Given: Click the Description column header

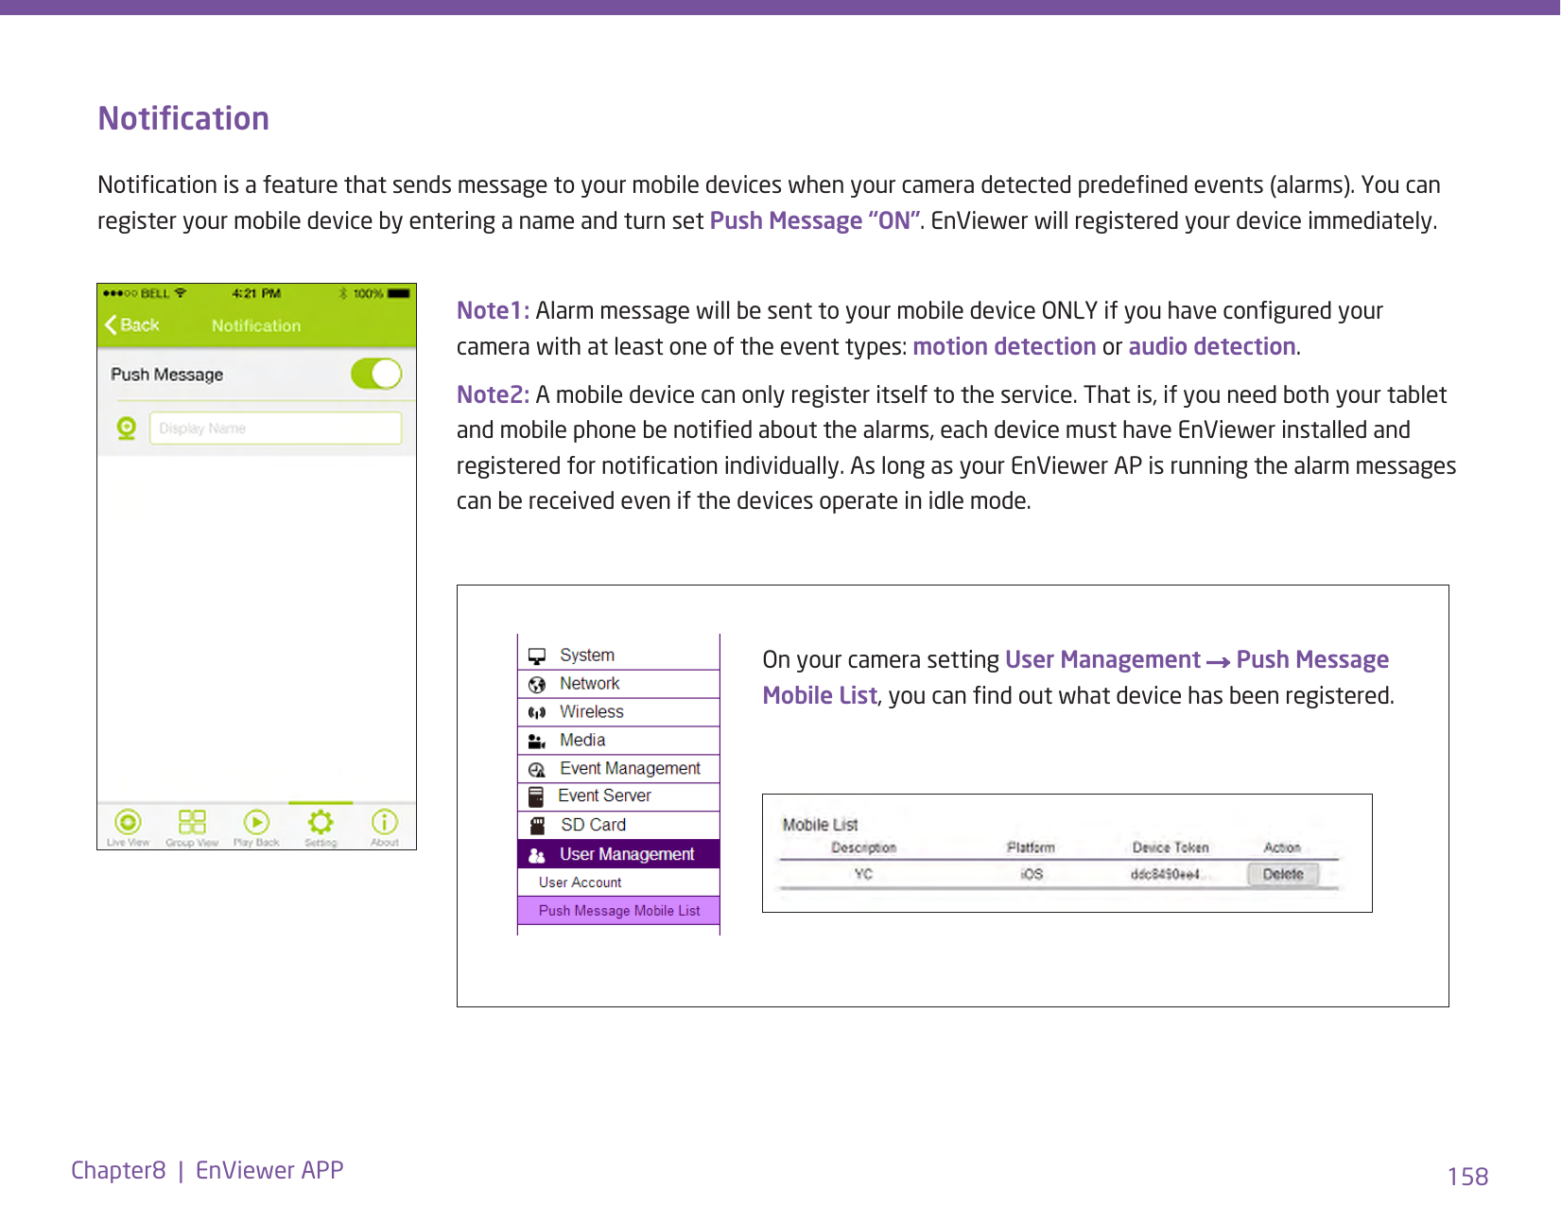Looking at the screenshot, I should pos(863,848).
